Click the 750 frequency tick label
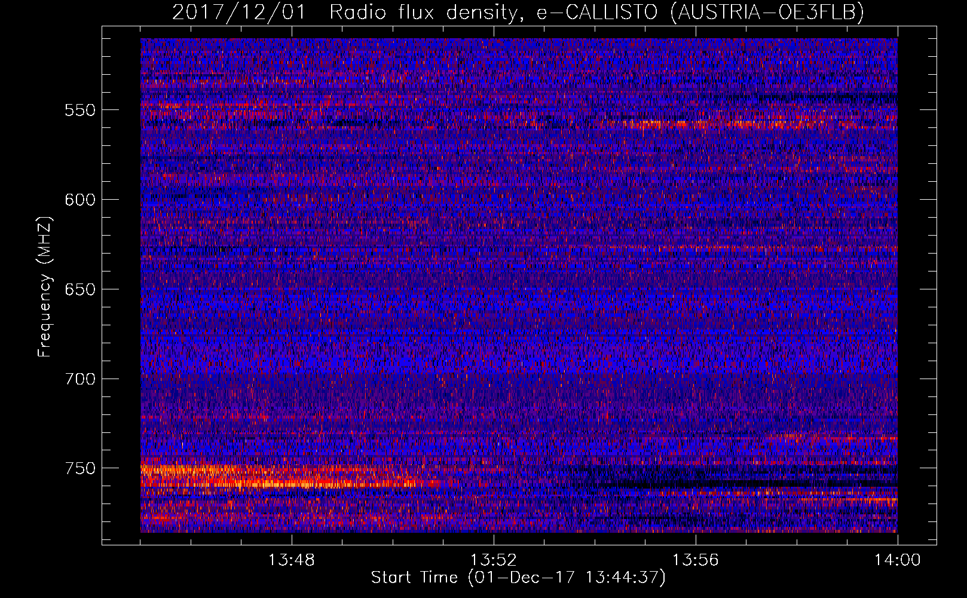967x598 pixels. pyautogui.click(x=80, y=468)
